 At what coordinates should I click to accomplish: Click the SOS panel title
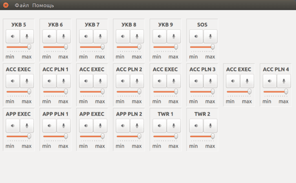(202, 25)
